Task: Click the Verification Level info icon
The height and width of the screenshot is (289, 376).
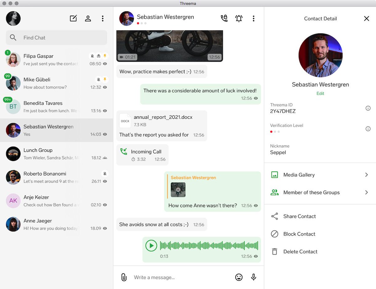Action: coord(368,129)
